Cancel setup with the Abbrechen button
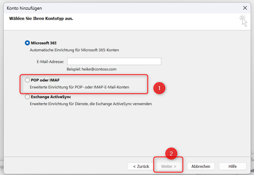Image resolution: width=254 pixels, height=175 pixels. [201, 166]
